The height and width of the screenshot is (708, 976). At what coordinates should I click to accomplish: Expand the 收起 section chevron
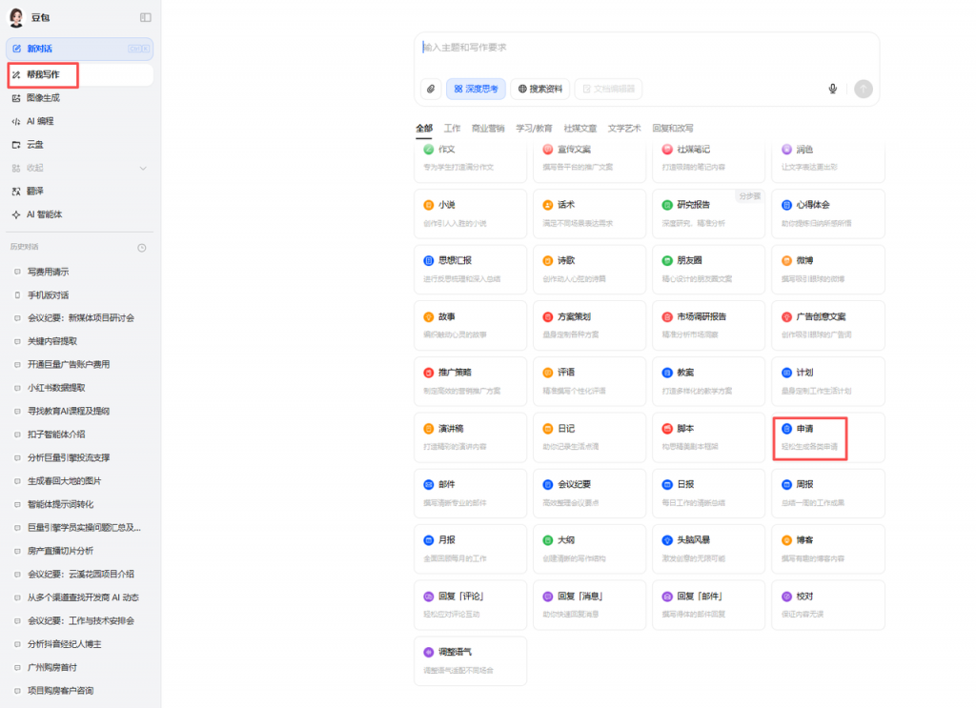click(143, 168)
